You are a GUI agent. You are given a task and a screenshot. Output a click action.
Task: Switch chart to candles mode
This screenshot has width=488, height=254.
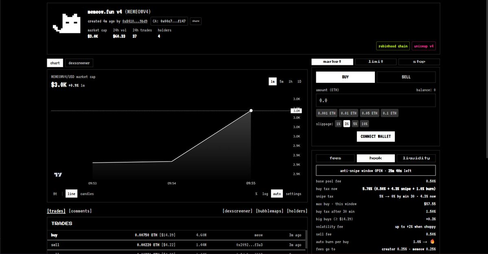point(87,194)
